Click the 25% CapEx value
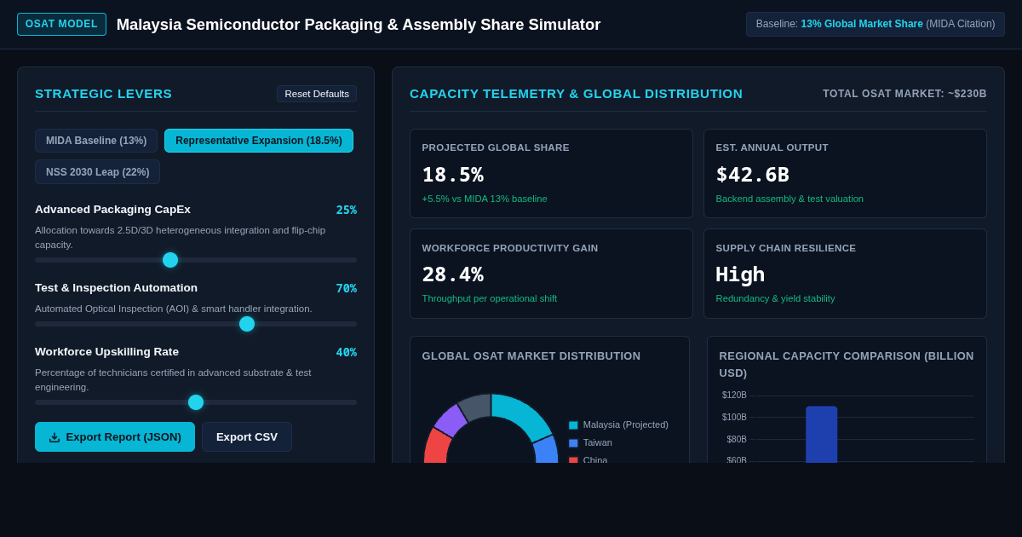Screen dimensions: 1022x537 [346, 210]
